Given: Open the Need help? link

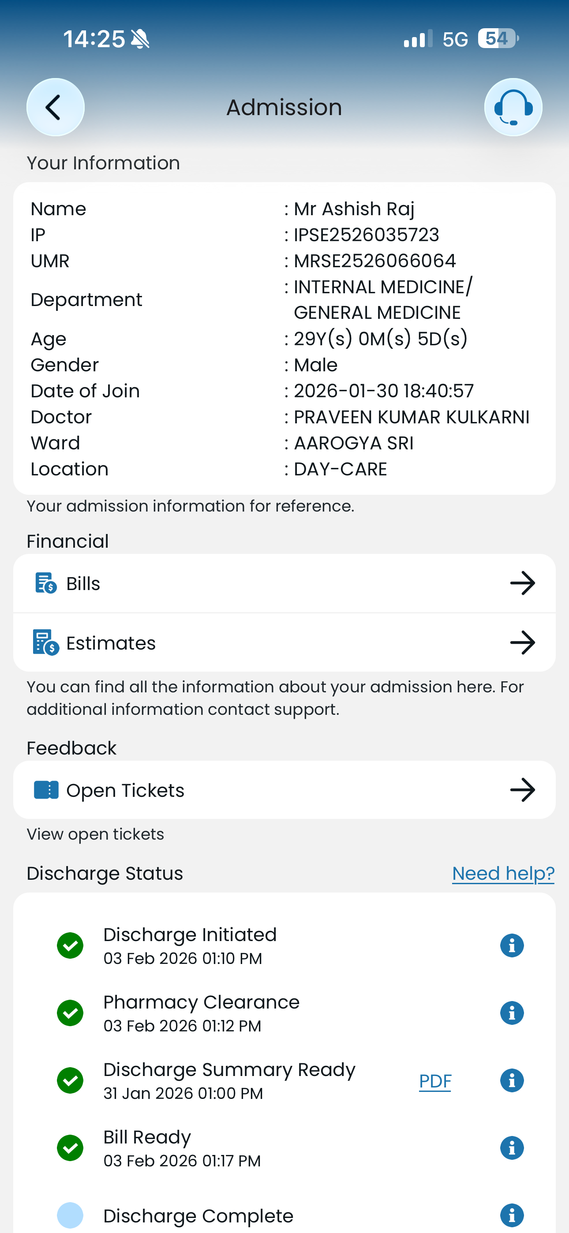Looking at the screenshot, I should 503,874.
